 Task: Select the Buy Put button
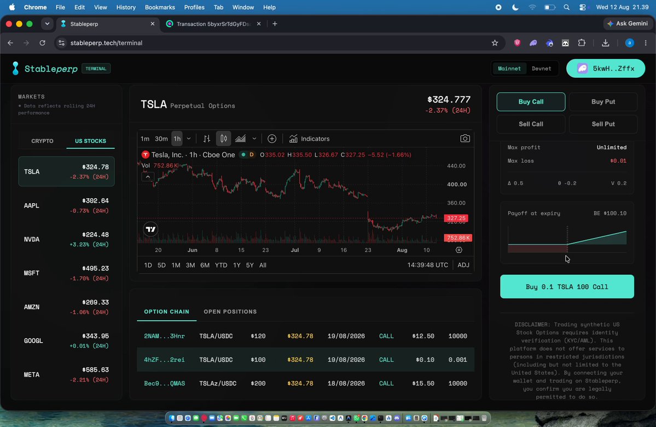(603, 102)
